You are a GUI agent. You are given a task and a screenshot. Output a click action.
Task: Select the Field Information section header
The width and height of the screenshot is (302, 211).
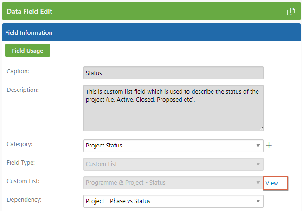(x=151, y=32)
